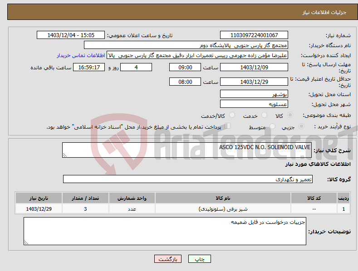Select the متوسط purchase type radio
Viewport: 358px width, 271px height.
272,126
